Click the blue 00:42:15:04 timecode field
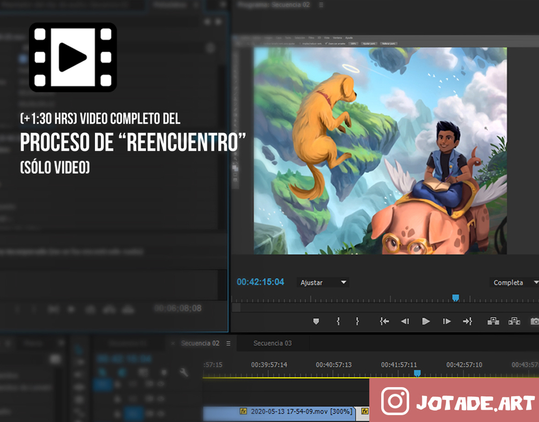This screenshot has height=422, width=539. (260, 282)
